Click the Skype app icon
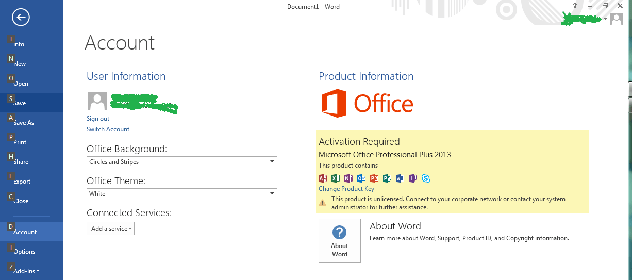 pyautogui.click(x=426, y=178)
